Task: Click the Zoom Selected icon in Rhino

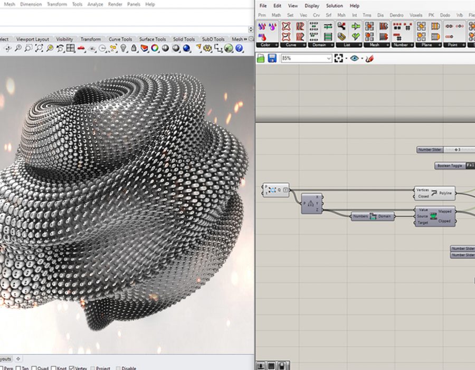Action: (50, 48)
